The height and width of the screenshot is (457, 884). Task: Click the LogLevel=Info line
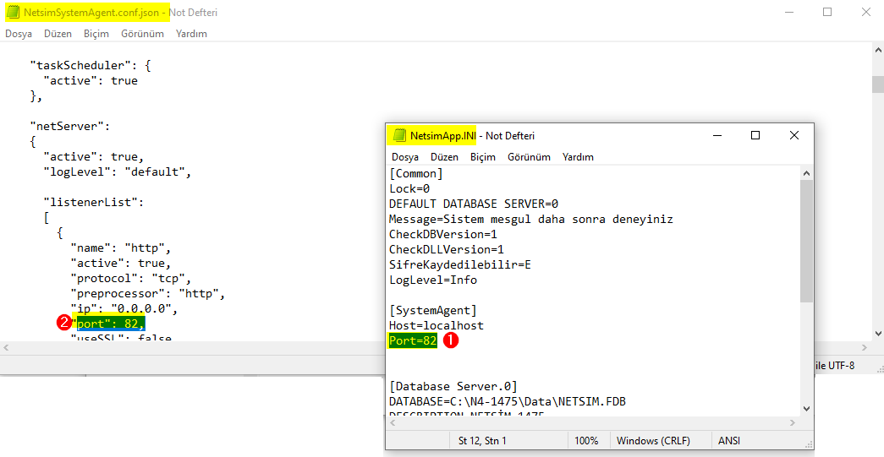tap(433, 280)
